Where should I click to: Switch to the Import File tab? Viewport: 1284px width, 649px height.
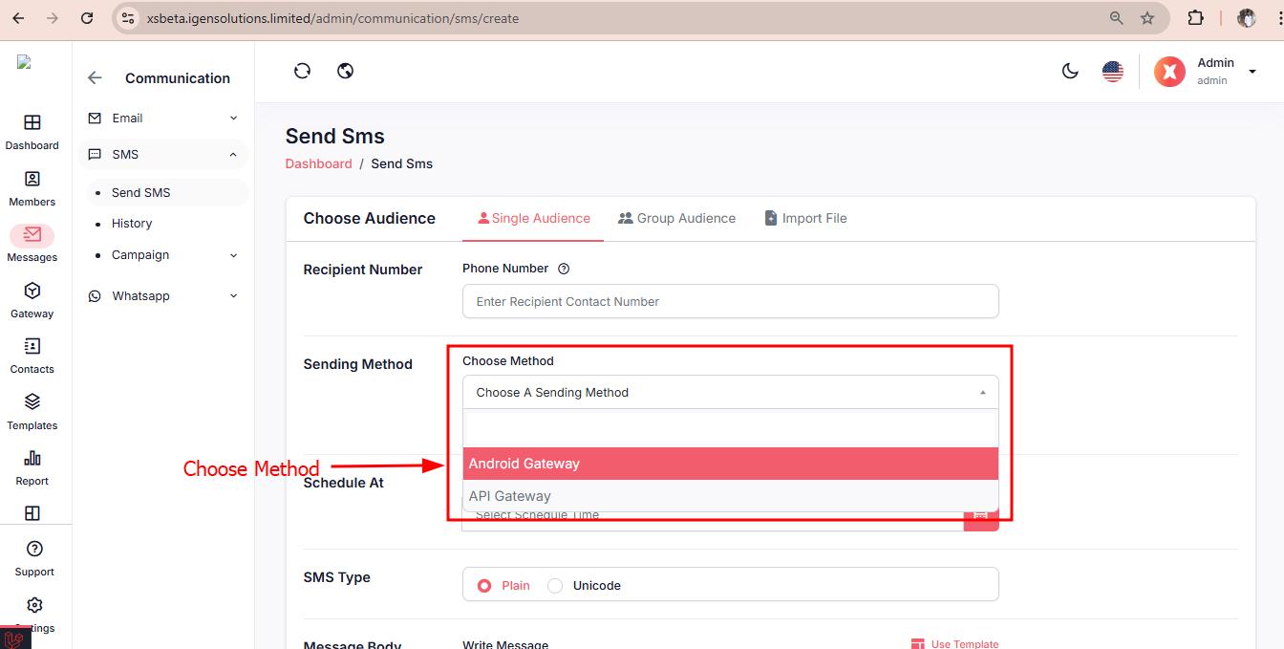coord(805,218)
